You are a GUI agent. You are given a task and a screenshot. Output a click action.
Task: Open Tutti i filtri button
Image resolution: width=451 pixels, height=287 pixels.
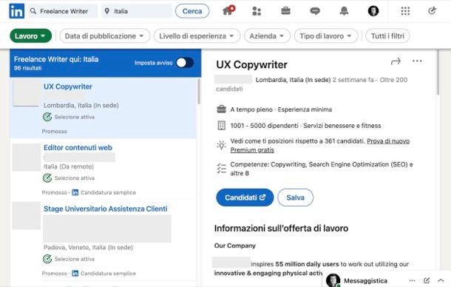[x=387, y=36]
